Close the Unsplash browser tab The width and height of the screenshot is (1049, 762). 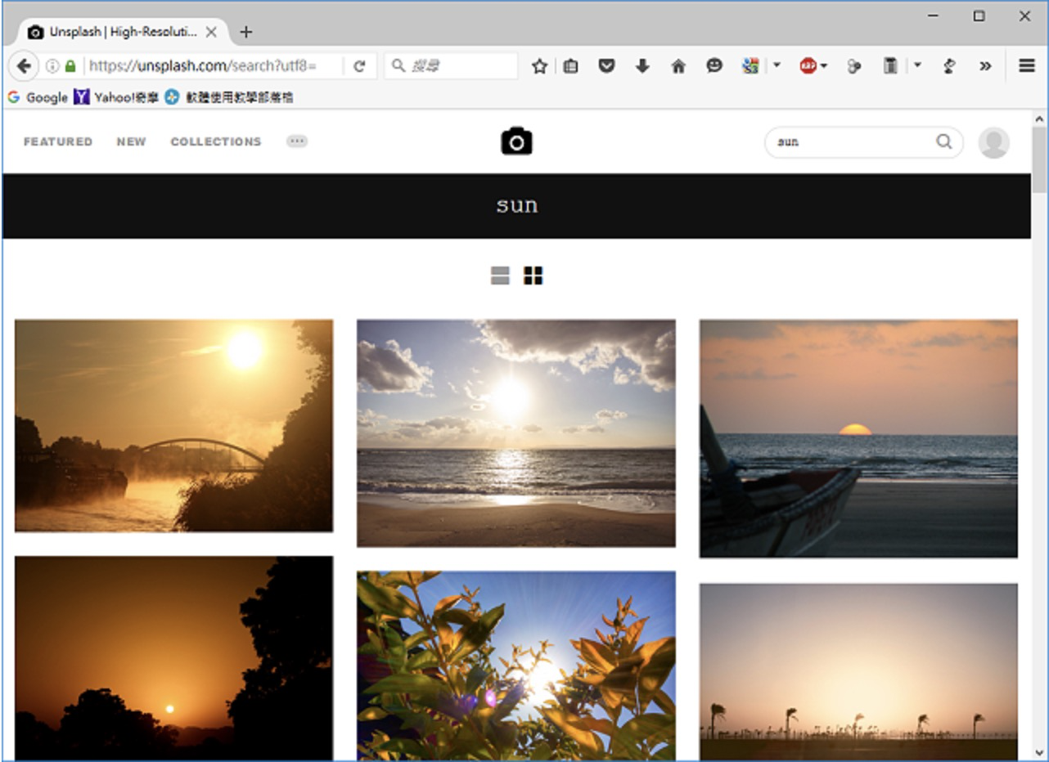click(211, 32)
